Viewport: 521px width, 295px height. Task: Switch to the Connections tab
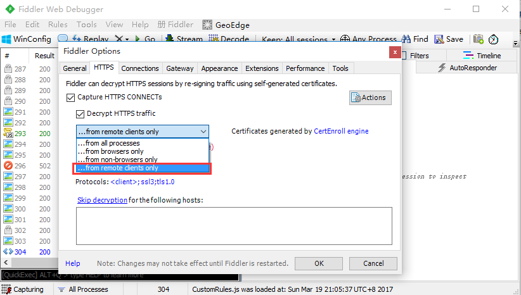140,68
